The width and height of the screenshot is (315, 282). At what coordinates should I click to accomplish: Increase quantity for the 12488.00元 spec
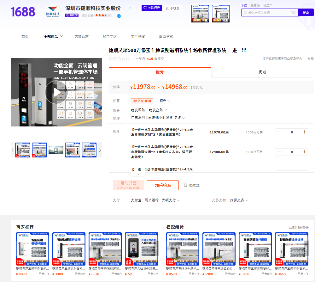click(x=304, y=152)
